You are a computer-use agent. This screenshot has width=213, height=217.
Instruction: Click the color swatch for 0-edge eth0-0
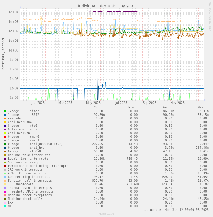pyautogui.click(x=5, y=151)
